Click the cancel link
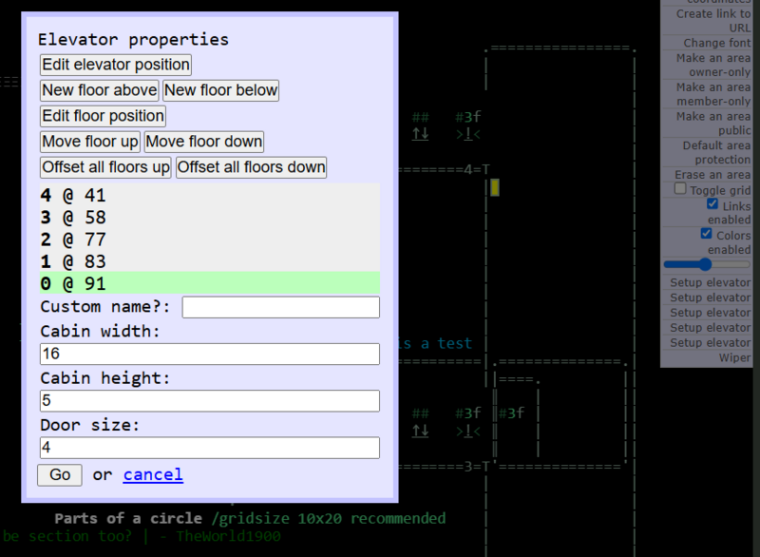The width and height of the screenshot is (760, 557). click(153, 474)
